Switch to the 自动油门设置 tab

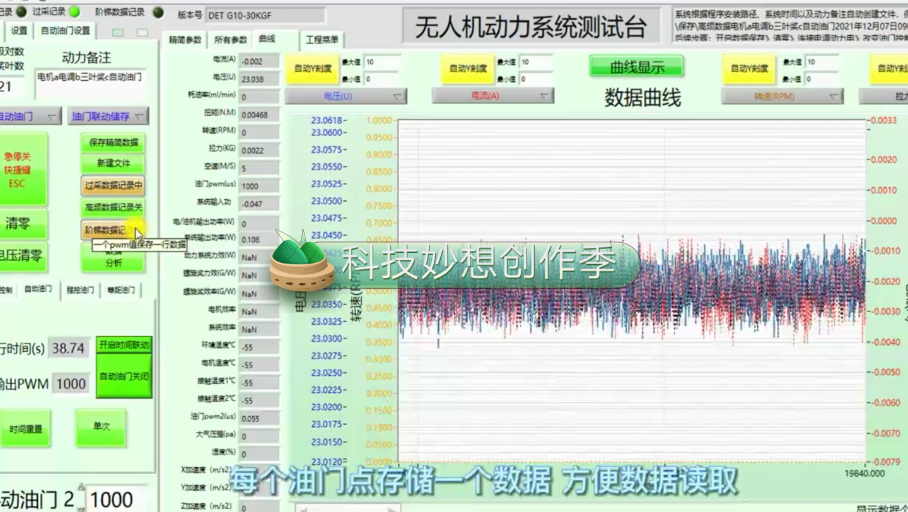(65, 30)
